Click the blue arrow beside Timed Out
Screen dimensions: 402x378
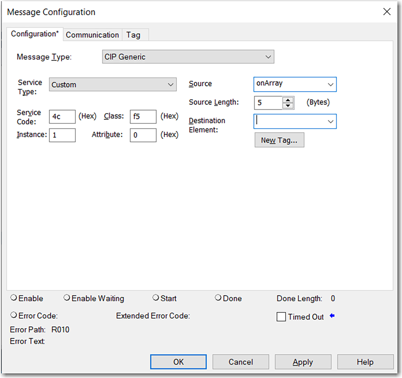(x=332, y=316)
